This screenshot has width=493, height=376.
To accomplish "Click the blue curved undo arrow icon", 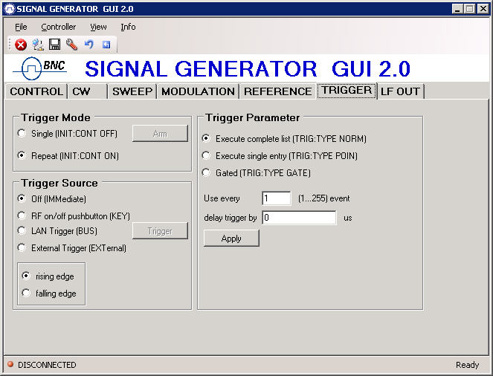I will (89, 45).
